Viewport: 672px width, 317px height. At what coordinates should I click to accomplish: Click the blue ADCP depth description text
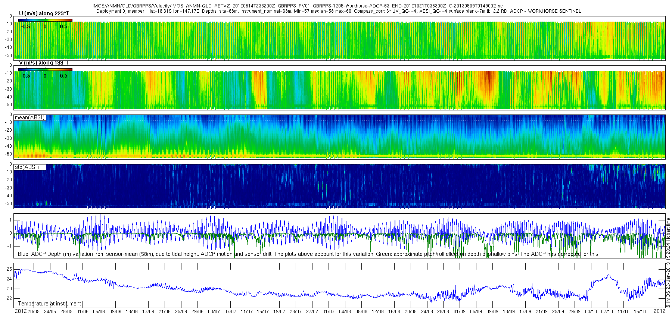coord(309,254)
